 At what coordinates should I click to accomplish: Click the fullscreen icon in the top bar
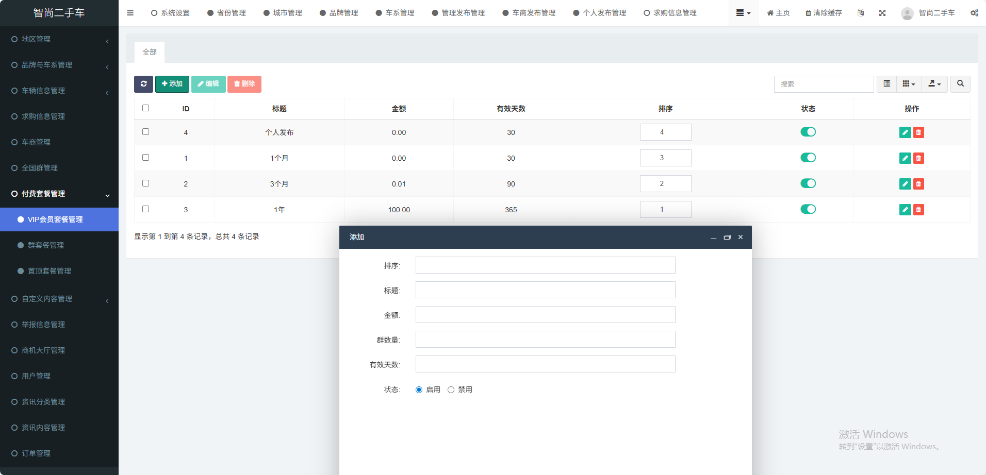882,13
